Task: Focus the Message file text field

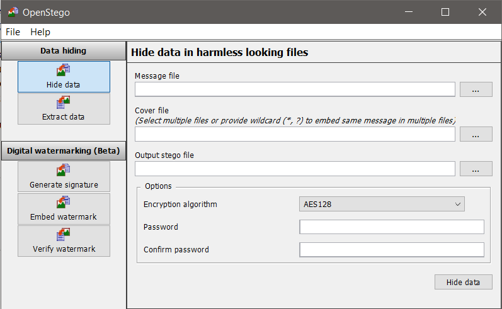Action: click(295, 89)
